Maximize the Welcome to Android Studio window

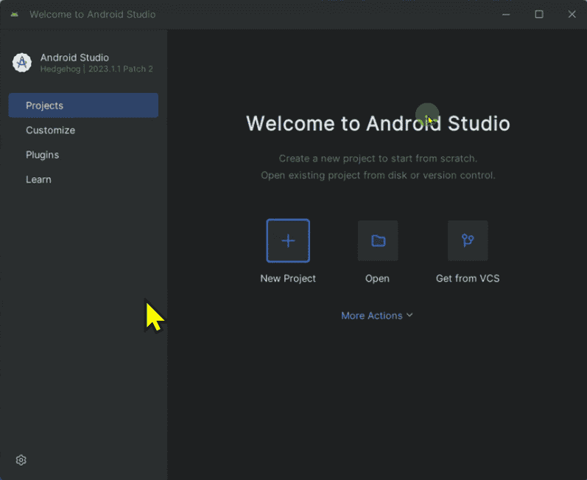click(539, 15)
